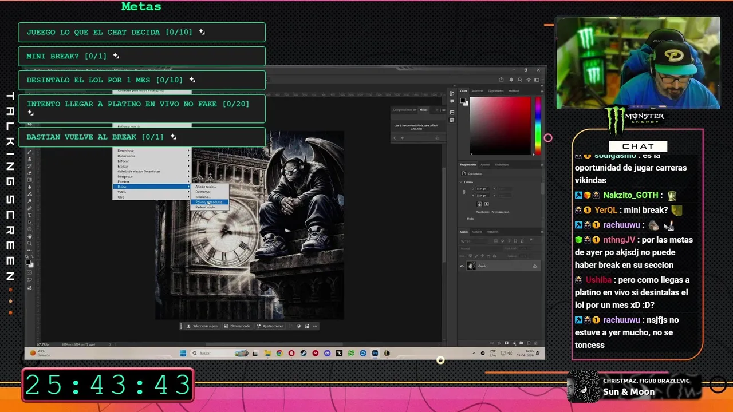Image resolution: width=733 pixels, height=412 pixels.
Task: Open the Color panel options menu
Action: click(x=542, y=91)
